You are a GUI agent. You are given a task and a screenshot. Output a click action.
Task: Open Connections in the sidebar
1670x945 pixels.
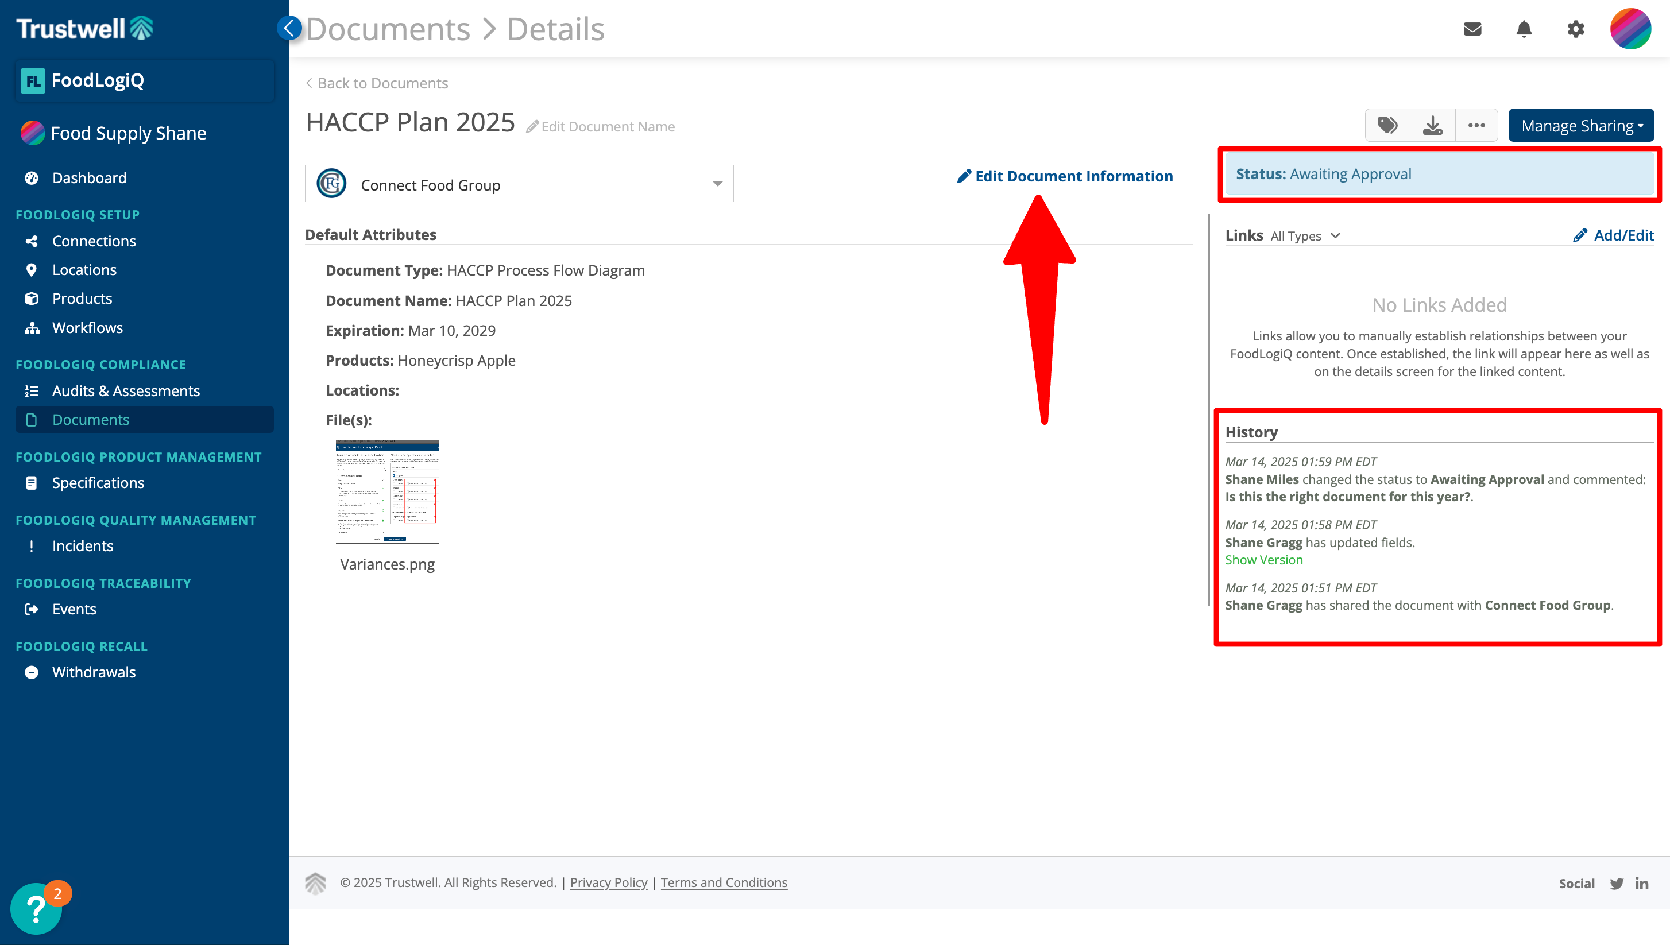(x=94, y=241)
